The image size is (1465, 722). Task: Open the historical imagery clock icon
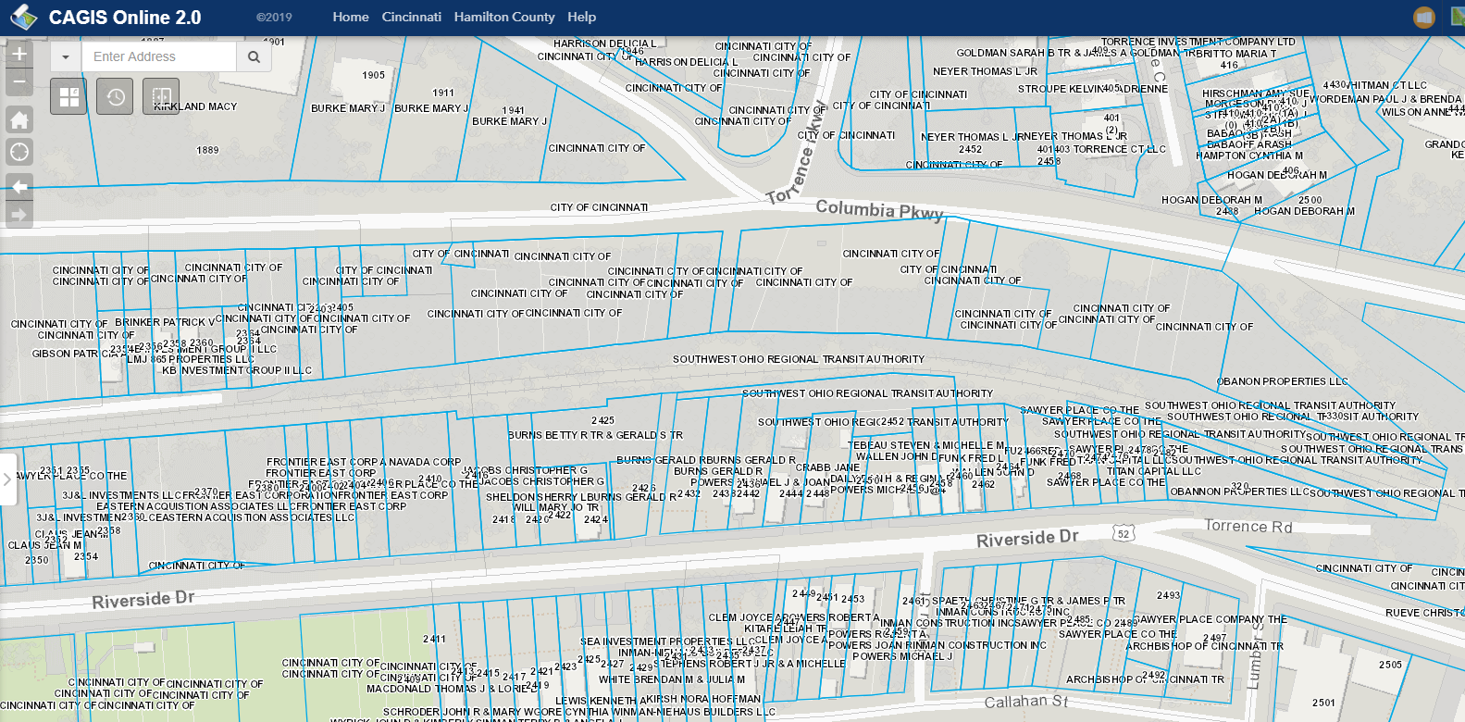click(x=115, y=96)
